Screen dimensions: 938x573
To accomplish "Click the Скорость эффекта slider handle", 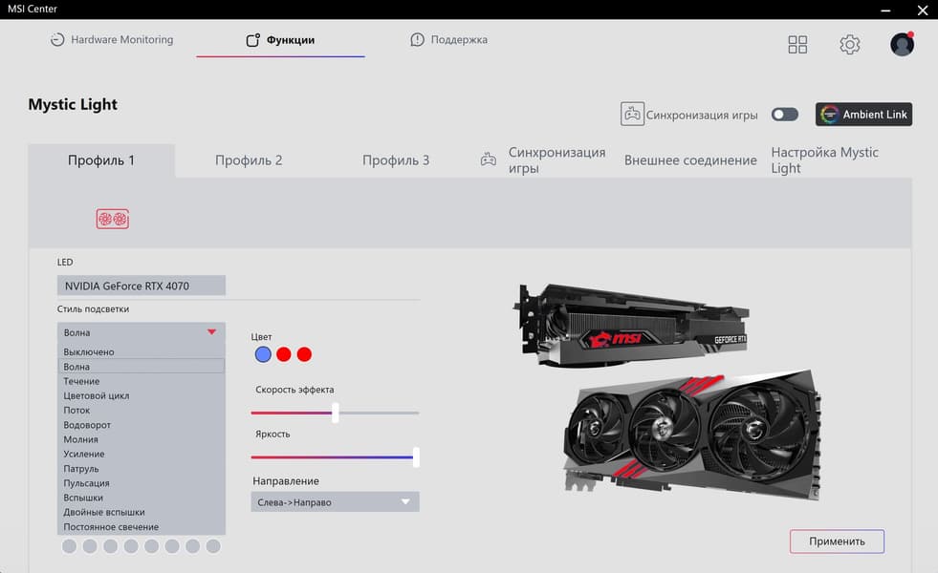I will click(335, 413).
